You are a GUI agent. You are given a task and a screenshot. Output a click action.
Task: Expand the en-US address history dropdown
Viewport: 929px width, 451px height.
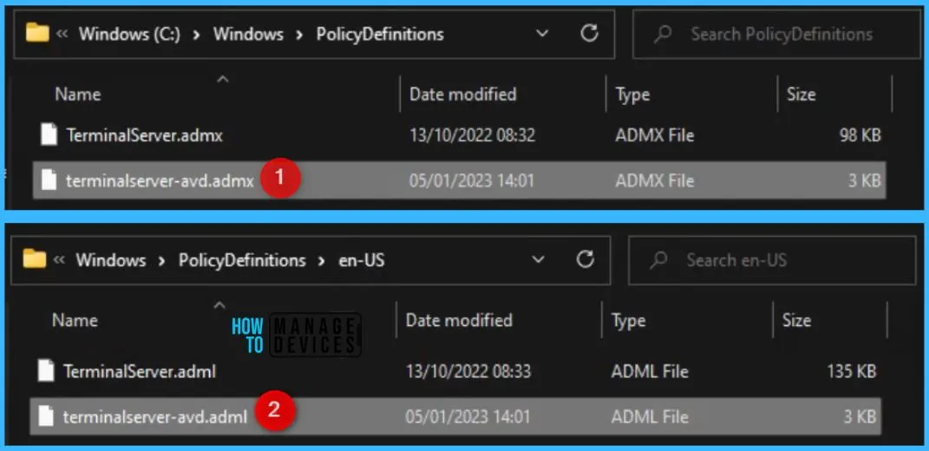click(539, 259)
